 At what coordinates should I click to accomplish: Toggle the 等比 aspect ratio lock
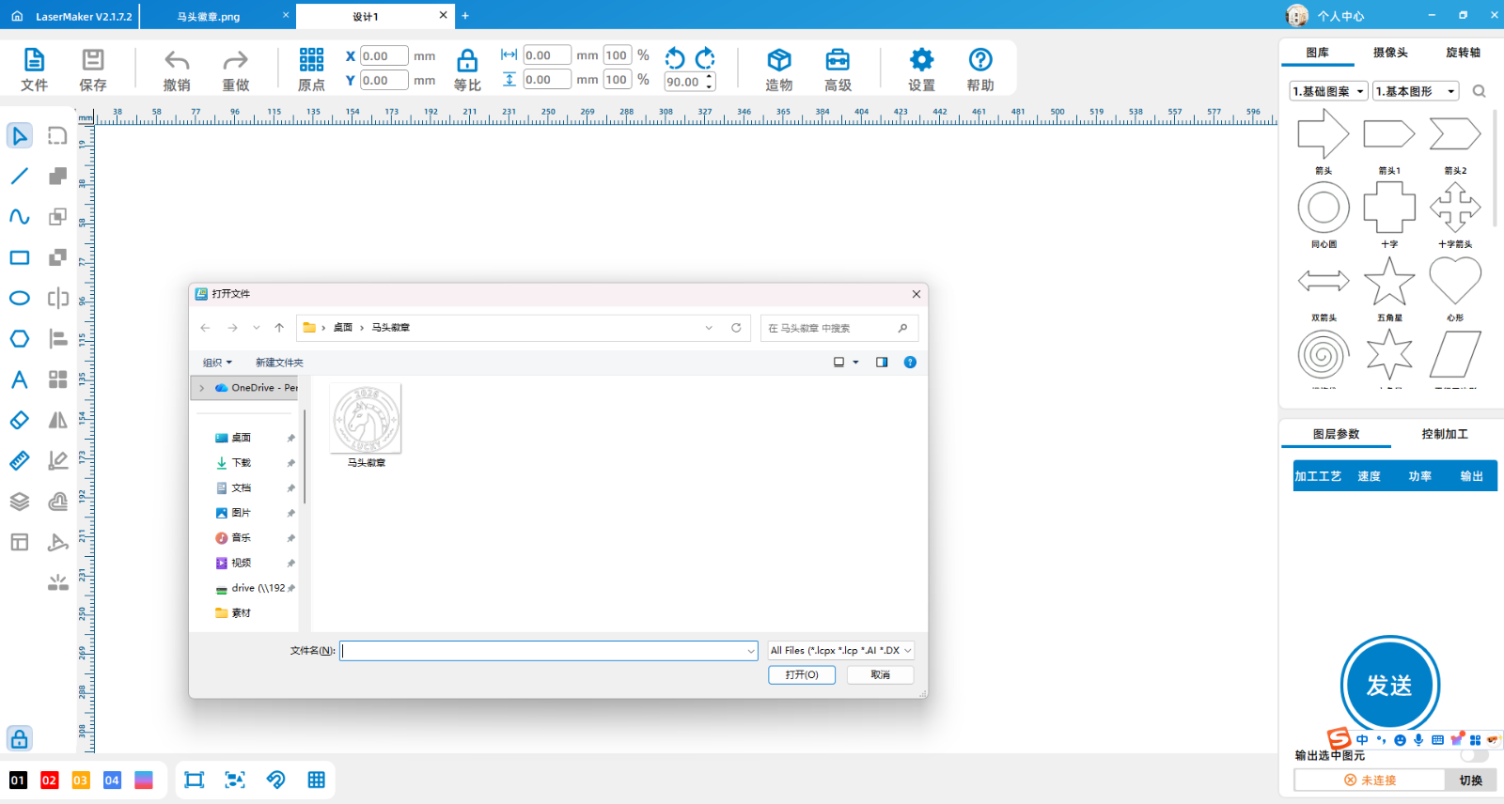(x=467, y=62)
